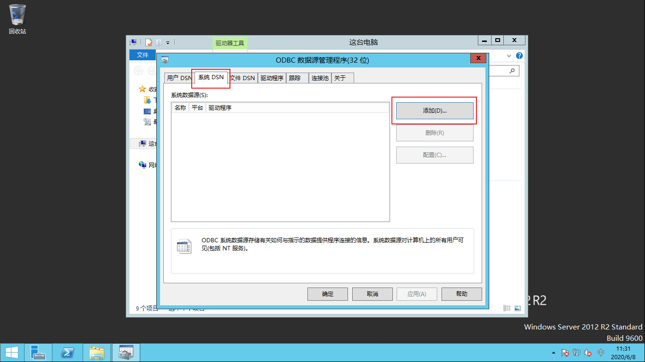645x362 pixels.
Task: Open Action Center via the flag tray icon
Action: (x=565, y=353)
